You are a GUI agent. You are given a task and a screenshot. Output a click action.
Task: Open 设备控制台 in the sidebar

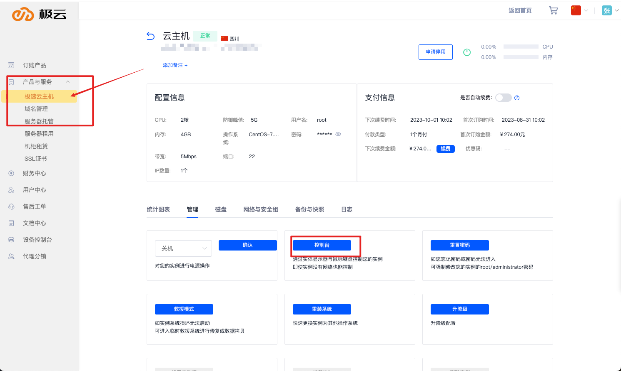point(37,240)
